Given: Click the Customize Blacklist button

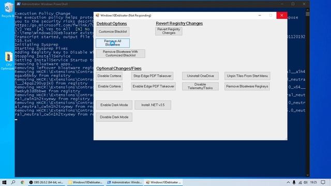Looking at the screenshot, I should click(113, 32).
